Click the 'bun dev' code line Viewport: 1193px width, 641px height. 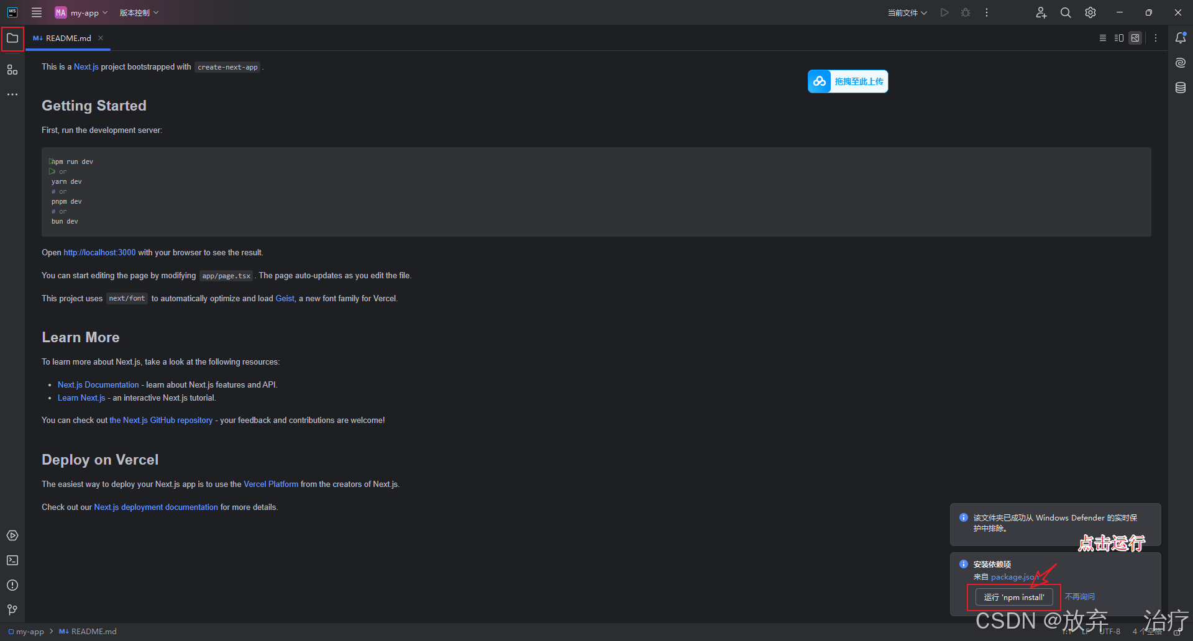65,221
